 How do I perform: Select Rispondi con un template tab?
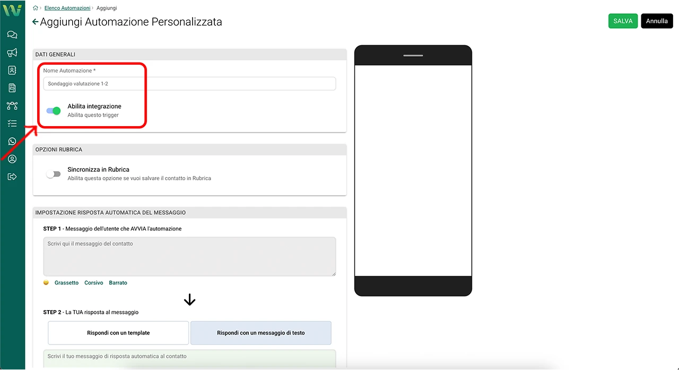[118, 333]
